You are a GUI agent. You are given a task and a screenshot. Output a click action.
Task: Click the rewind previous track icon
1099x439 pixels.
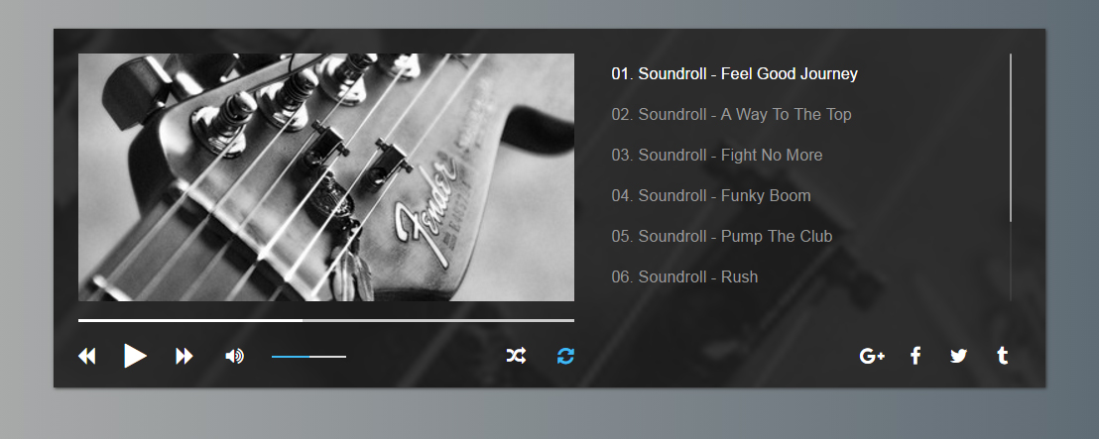click(86, 357)
